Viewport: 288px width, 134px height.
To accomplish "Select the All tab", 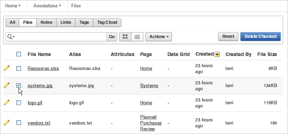I will pyautogui.click(x=13, y=22).
